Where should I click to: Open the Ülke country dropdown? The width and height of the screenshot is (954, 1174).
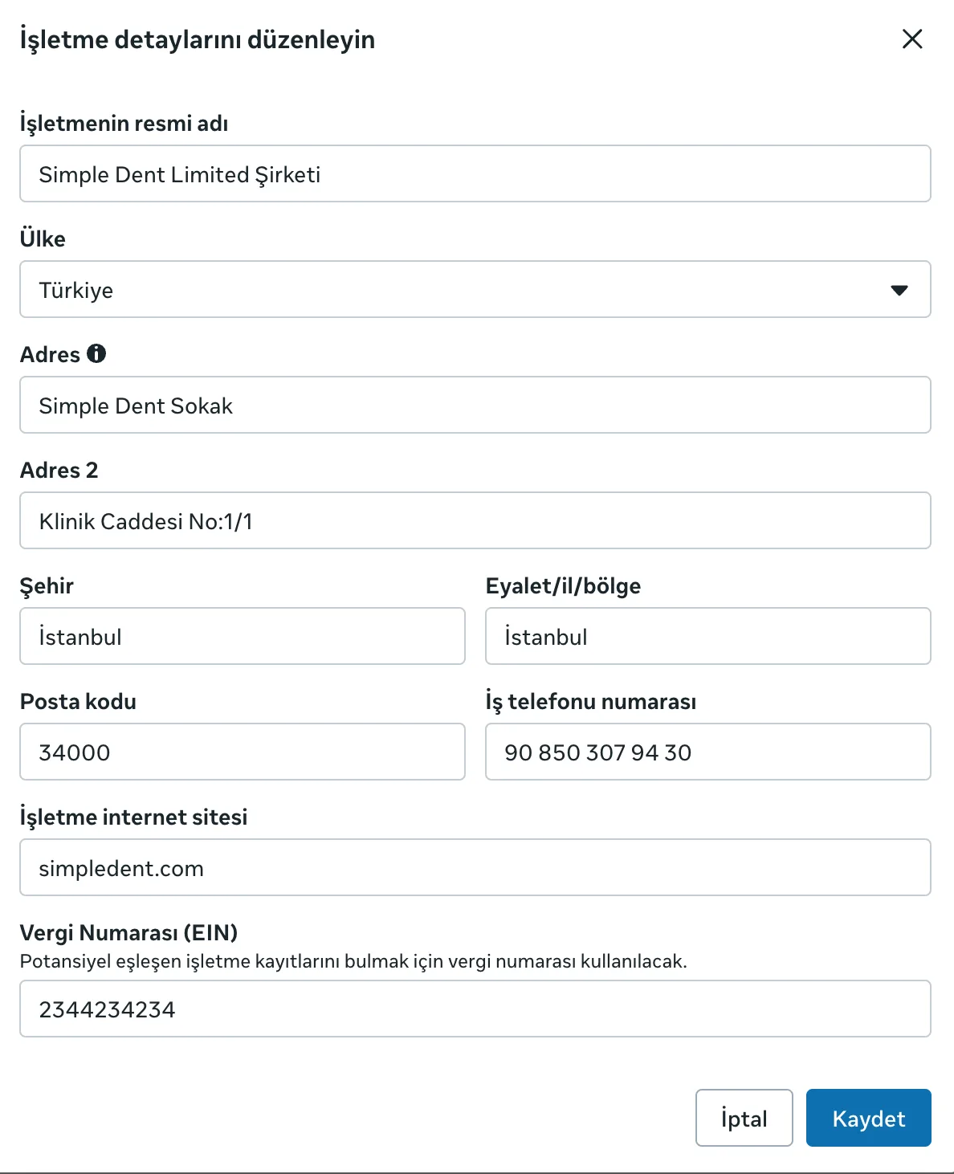click(475, 289)
